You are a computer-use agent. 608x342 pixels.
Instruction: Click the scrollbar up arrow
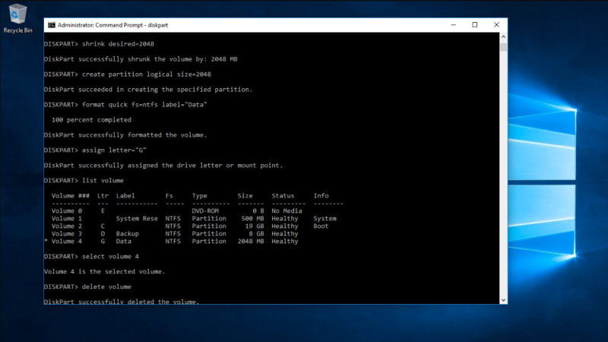click(503, 36)
